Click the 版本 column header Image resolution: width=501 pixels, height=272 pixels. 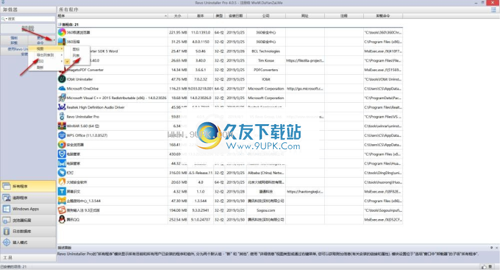(201, 16)
